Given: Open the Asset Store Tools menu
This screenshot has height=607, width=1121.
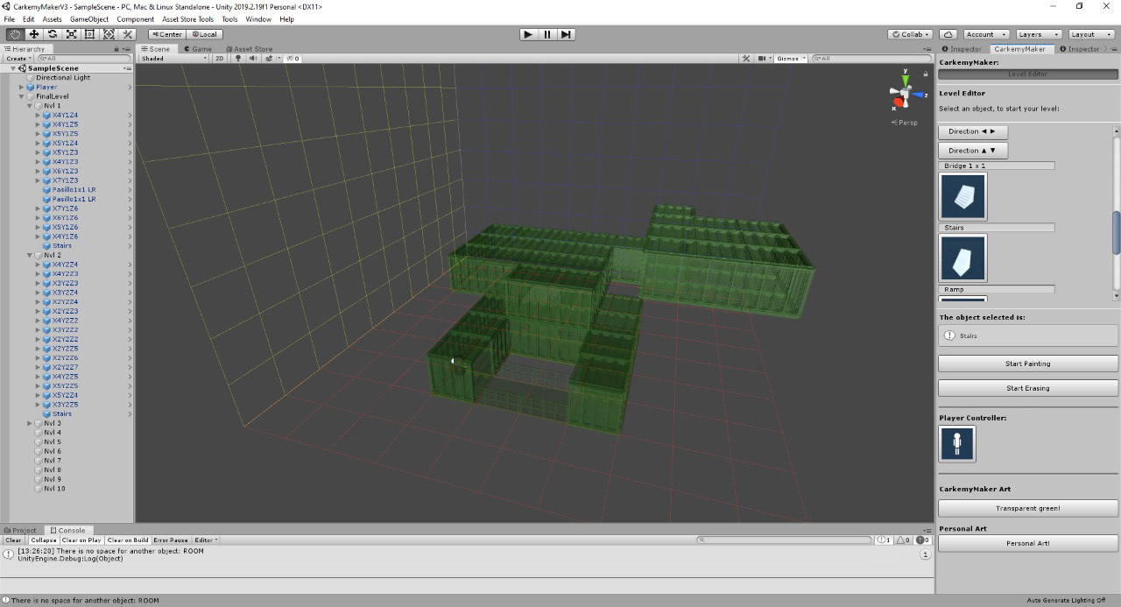Looking at the screenshot, I should click(187, 19).
